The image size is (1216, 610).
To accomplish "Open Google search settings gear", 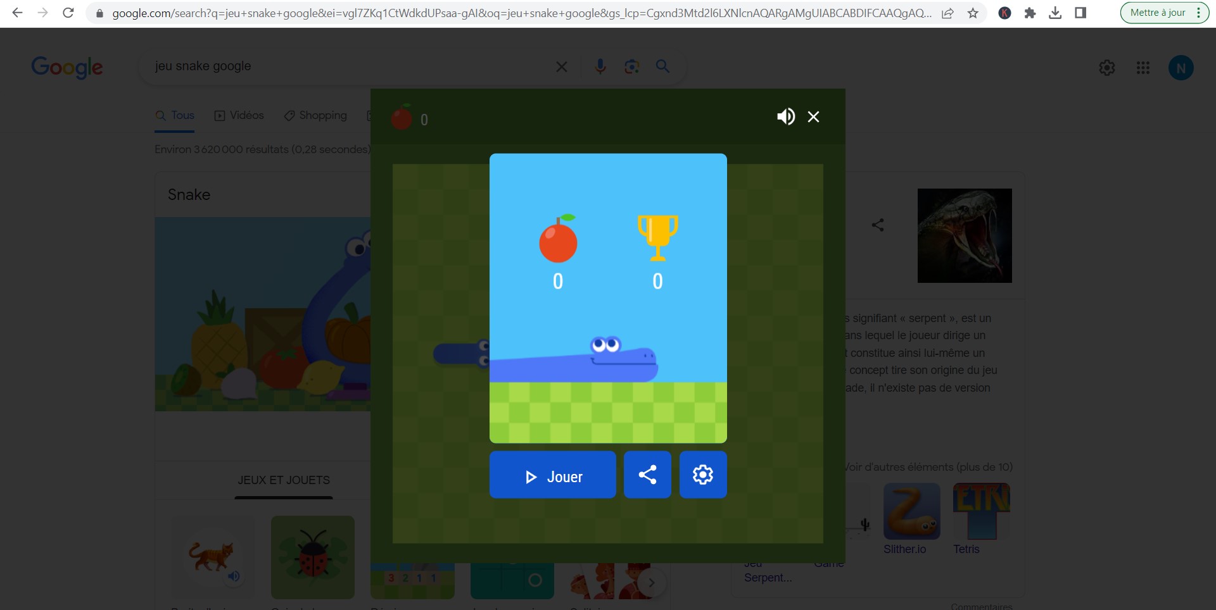I will click(1107, 68).
